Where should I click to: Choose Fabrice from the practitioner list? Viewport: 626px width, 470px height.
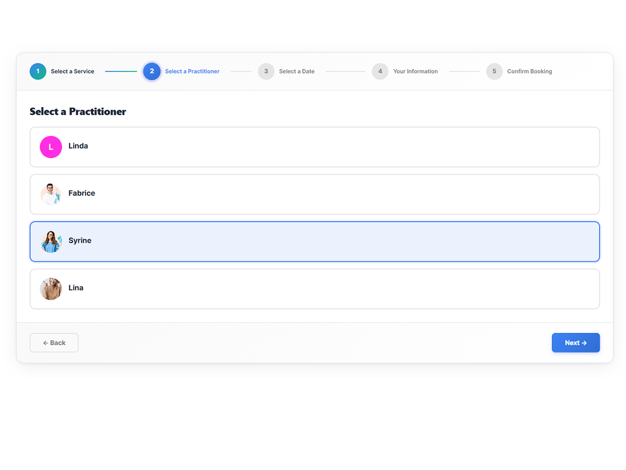click(315, 194)
